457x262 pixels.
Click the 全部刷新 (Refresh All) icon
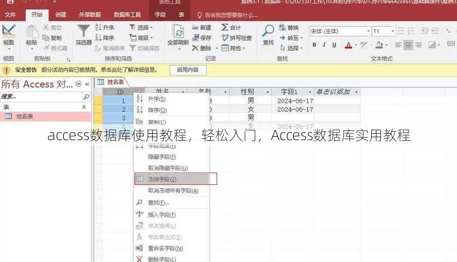click(x=179, y=32)
